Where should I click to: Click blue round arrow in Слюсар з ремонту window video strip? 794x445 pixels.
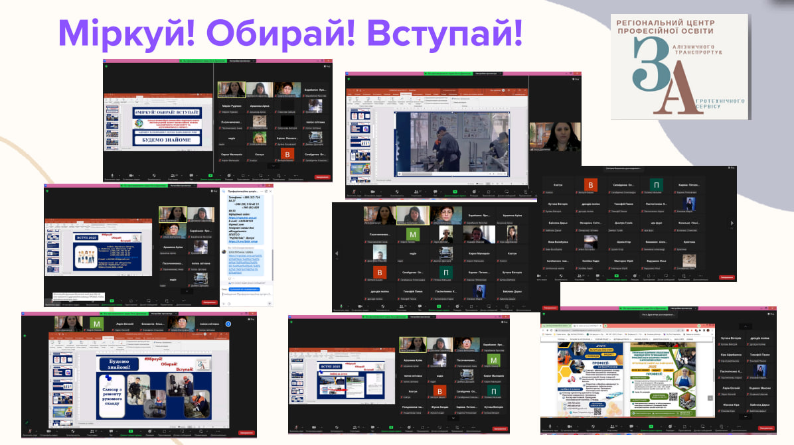pos(228,324)
